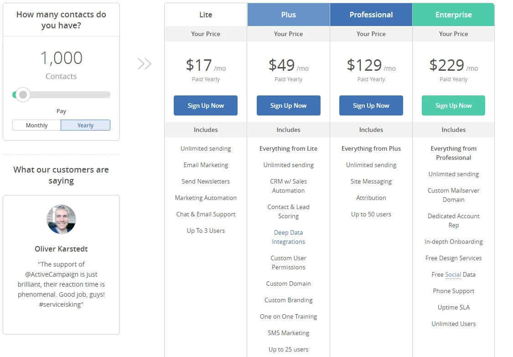Click the 1,000 contacts number
The width and height of the screenshot is (513, 357).
click(61, 58)
